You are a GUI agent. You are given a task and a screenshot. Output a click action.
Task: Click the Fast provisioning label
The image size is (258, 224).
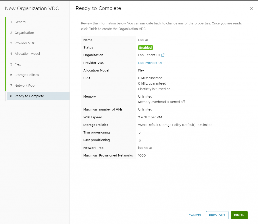pos(96,140)
